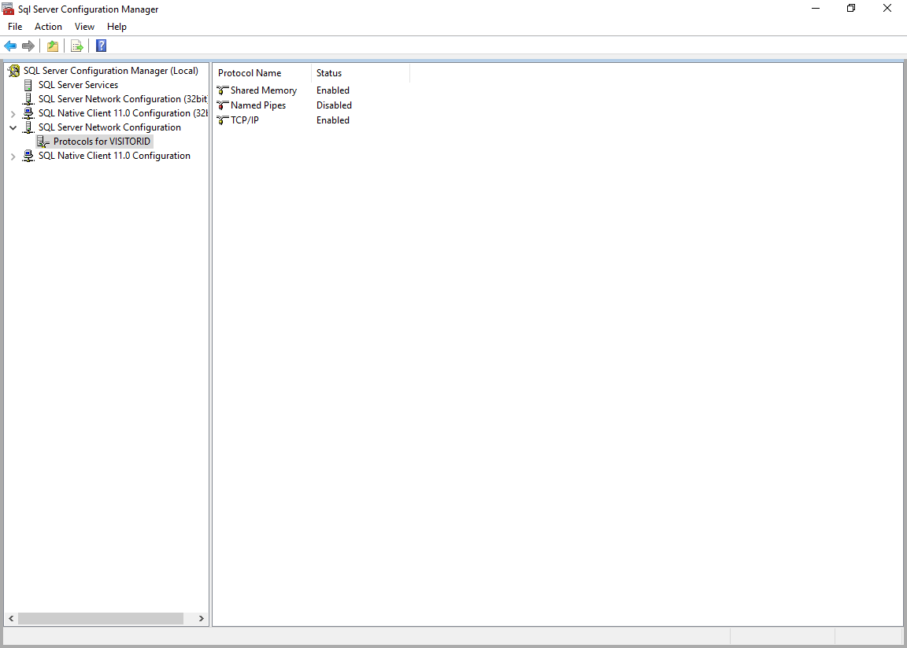Image resolution: width=907 pixels, height=648 pixels.
Task: Select the Named Pipes protocol icon
Action: (x=223, y=105)
